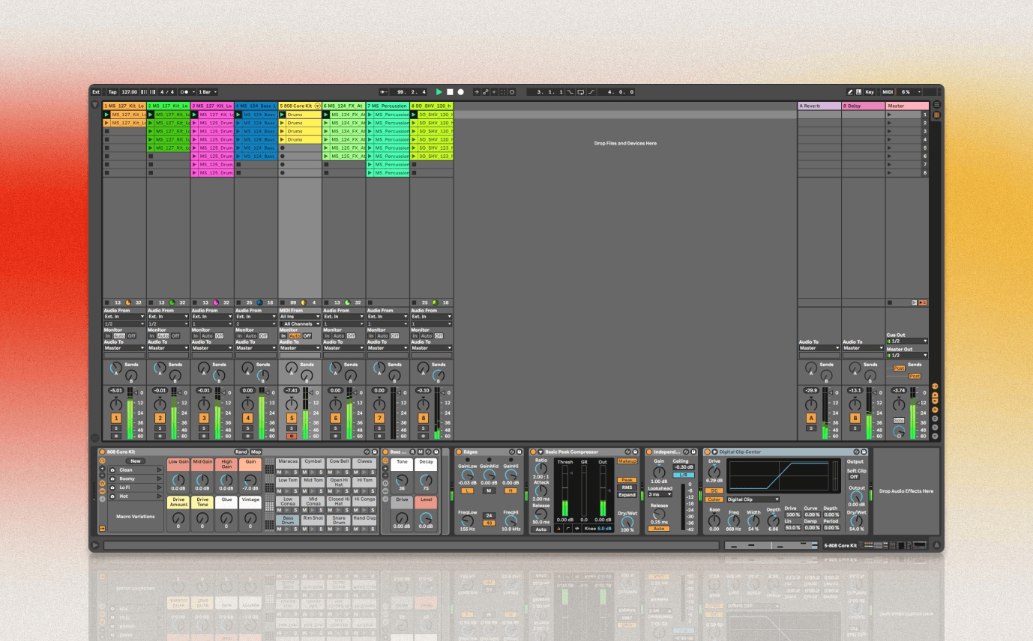Trigger the Bass Drum pad in the drum rack
This screenshot has height=641, width=1033.
[287, 520]
